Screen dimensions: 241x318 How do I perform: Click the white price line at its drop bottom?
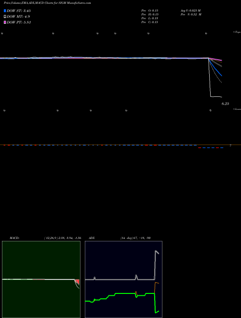211,96
